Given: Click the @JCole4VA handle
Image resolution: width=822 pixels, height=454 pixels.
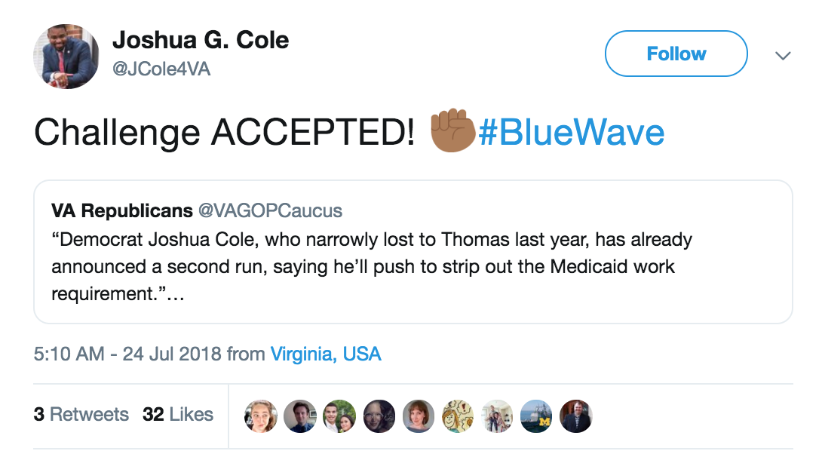Looking at the screenshot, I should (161, 69).
